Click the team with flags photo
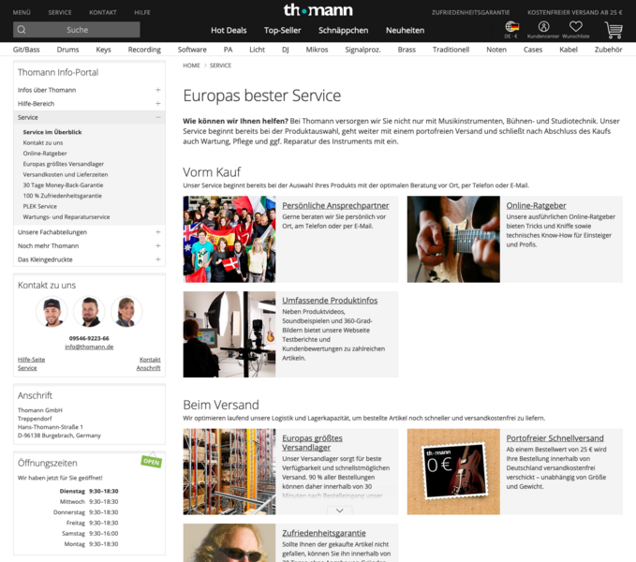 [x=229, y=239]
